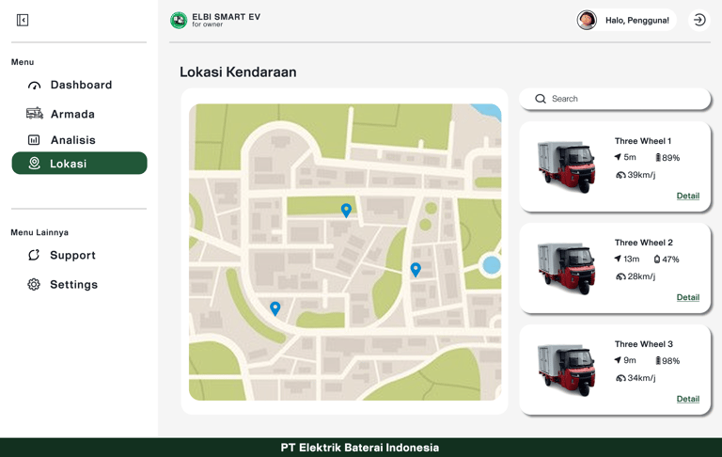The image size is (722, 457).
Task: Go to the Armada menu
Action: (x=79, y=114)
